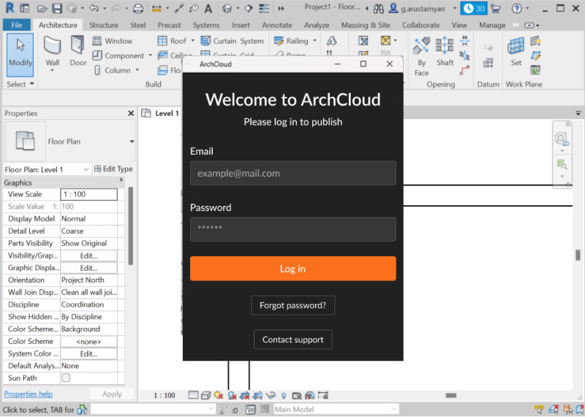585x417 pixels.
Task: Open the Window tool
Action: [112, 41]
